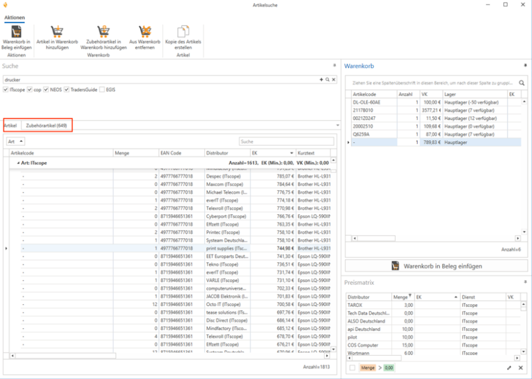The width and height of the screenshot is (532, 379).
Task: Click 'Artikel in Warenkorb hinzufügen' ribbon icon
Action: (57, 32)
